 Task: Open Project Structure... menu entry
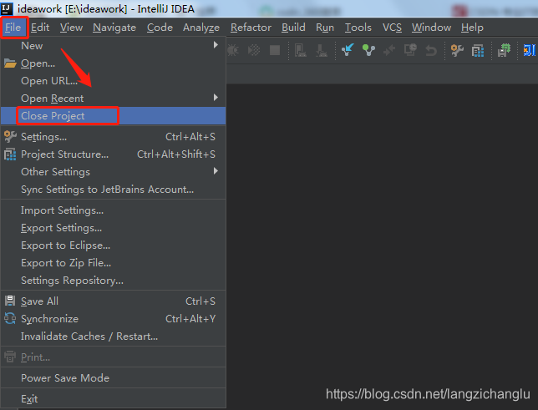[x=114, y=154]
